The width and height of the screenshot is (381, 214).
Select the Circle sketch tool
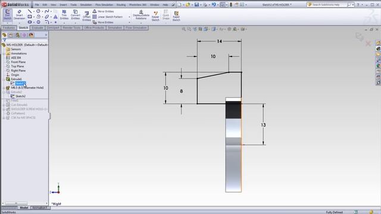[x=38, y=11]
